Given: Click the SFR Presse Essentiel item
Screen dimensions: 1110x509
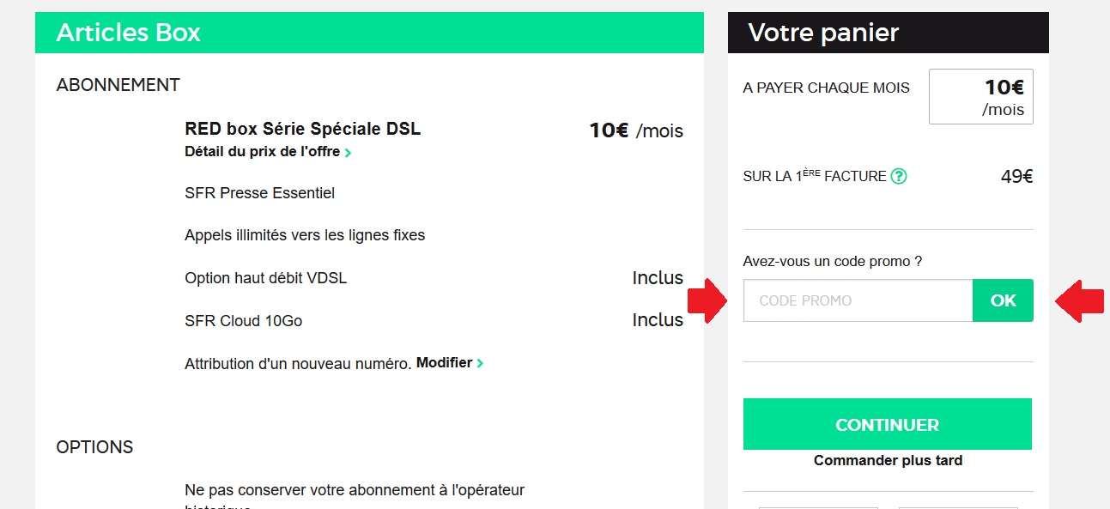Looking at the screenshot, I should point(259,193).
